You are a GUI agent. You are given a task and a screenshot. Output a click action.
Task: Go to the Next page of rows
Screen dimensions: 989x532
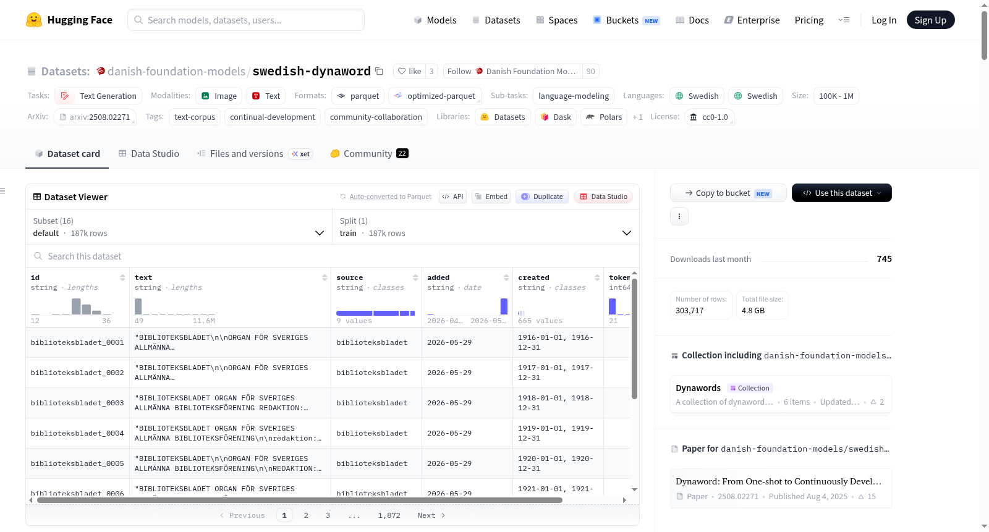431,515
